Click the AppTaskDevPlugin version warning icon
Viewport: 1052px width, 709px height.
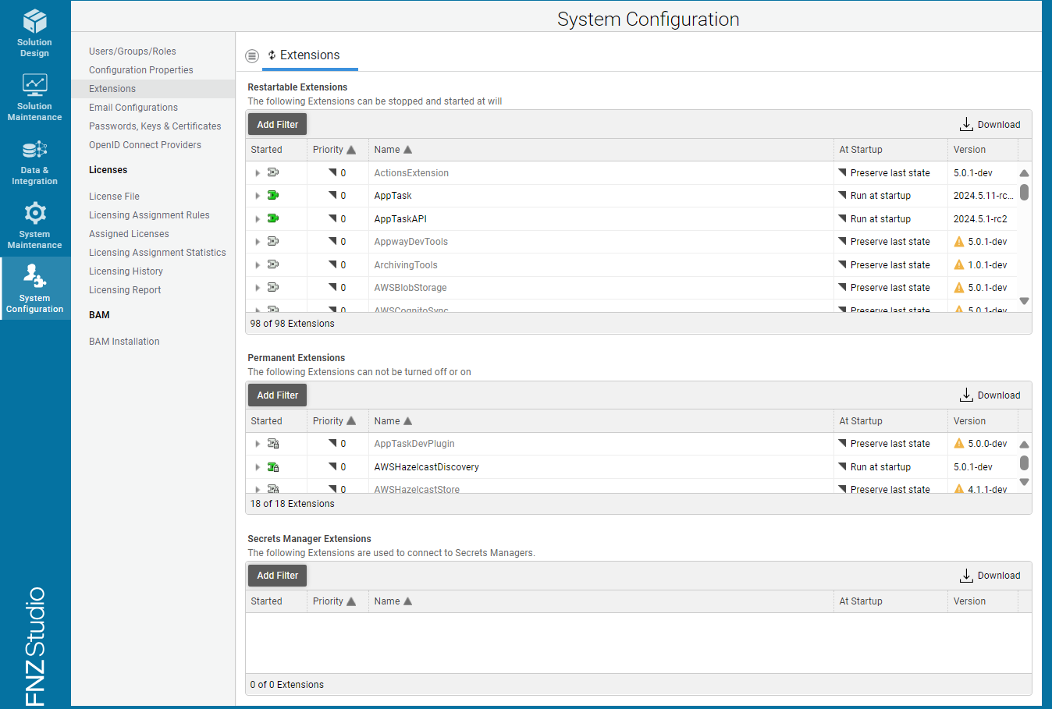point(959,443)
